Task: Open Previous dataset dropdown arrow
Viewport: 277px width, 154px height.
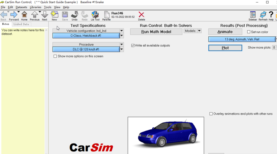Action: pyautogui.click(x=40, y=12)
